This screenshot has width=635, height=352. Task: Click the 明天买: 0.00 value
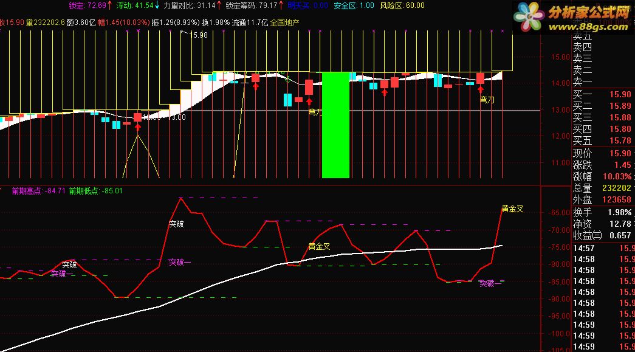tap(308, 5)
